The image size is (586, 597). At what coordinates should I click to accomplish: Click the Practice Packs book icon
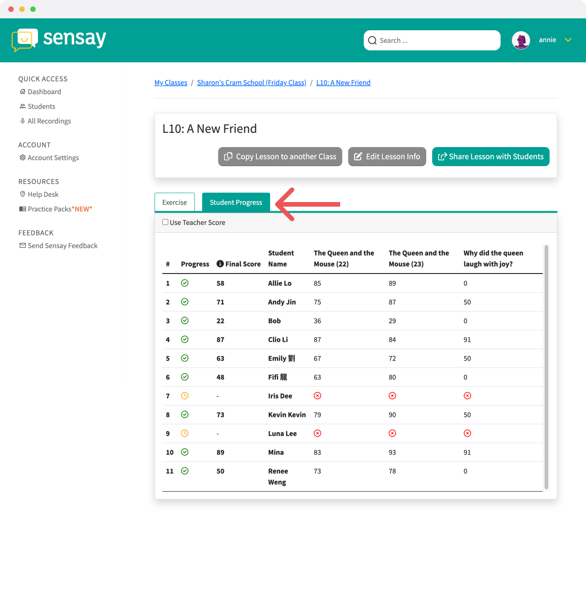[22, 209]
